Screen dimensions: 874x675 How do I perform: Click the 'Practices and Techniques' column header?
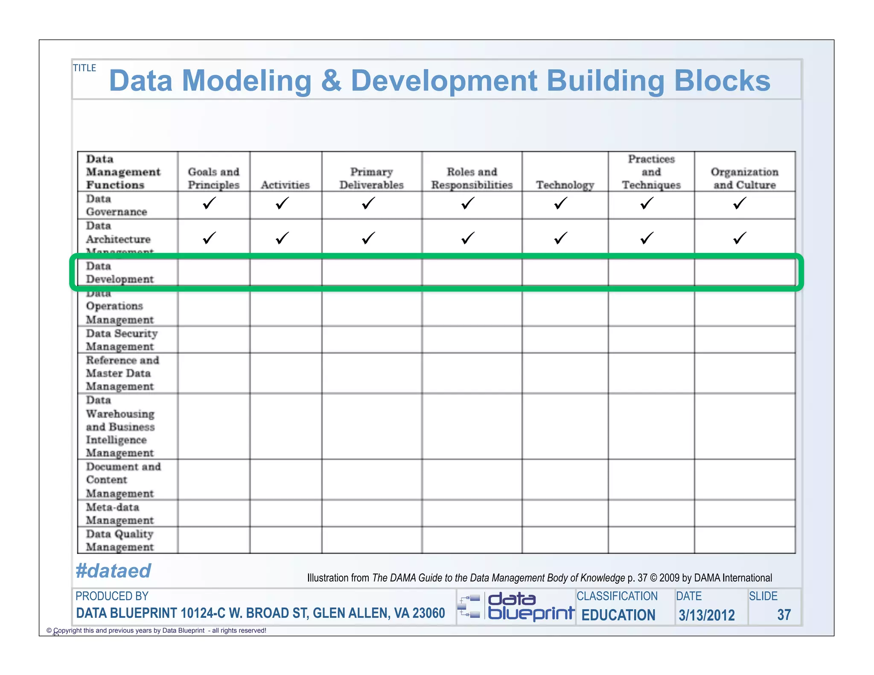[x=651, y=172]
